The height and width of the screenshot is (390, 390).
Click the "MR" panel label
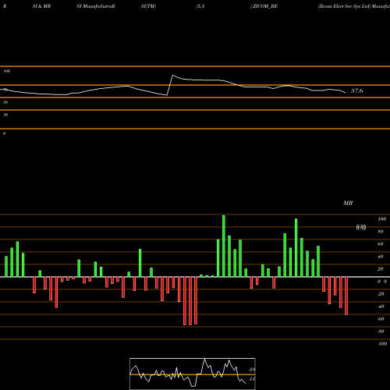(x=348, y=203)
